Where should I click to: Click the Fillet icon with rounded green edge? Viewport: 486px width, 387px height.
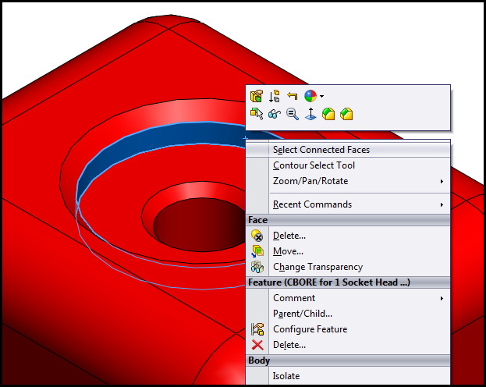328,114
